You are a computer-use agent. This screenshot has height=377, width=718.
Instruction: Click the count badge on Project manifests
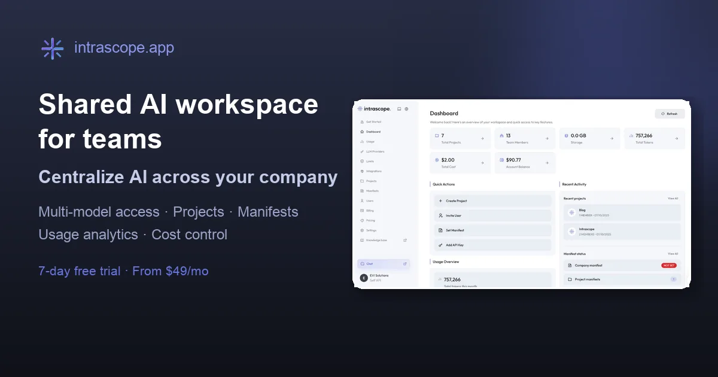click(673, 279)
